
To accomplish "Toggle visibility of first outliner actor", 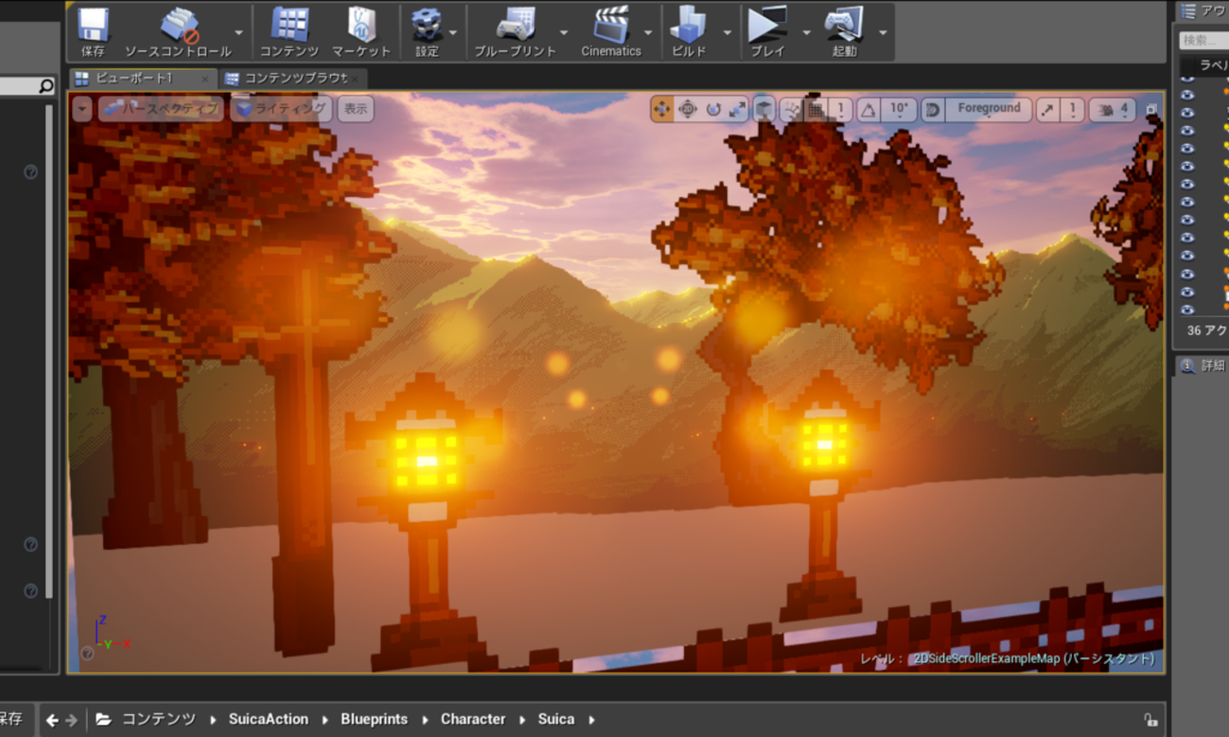I will [1188, 95].
